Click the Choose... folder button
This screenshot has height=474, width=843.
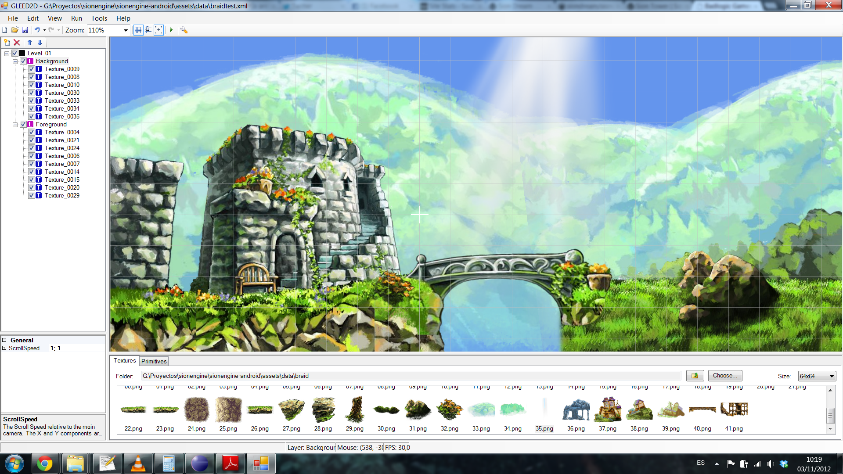click(x=725, y=376)
